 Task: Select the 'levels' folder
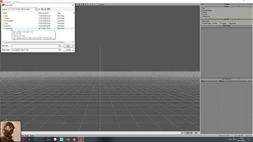point(7,19)
